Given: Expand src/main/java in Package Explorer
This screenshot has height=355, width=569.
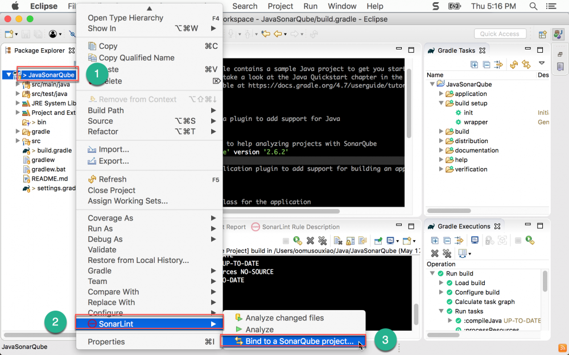Looking at the screenshot, I should [18, 85].
